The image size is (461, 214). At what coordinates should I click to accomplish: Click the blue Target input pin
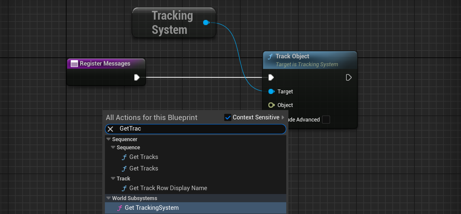(x=271, y=92)
